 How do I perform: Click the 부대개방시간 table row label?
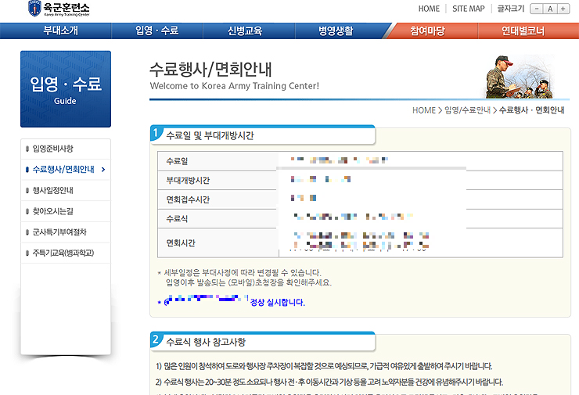(x=188, y=181)
